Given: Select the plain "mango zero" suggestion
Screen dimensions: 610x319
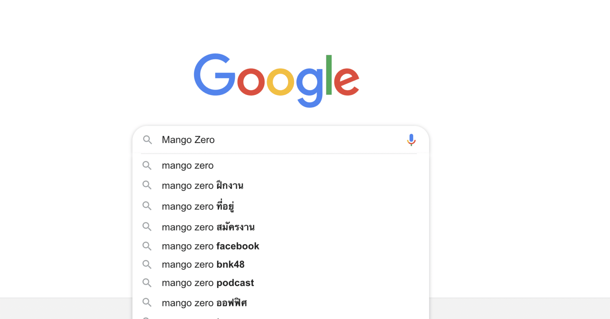Looking at the screenshot, I should pyautogui.click(x=187, y=165).
